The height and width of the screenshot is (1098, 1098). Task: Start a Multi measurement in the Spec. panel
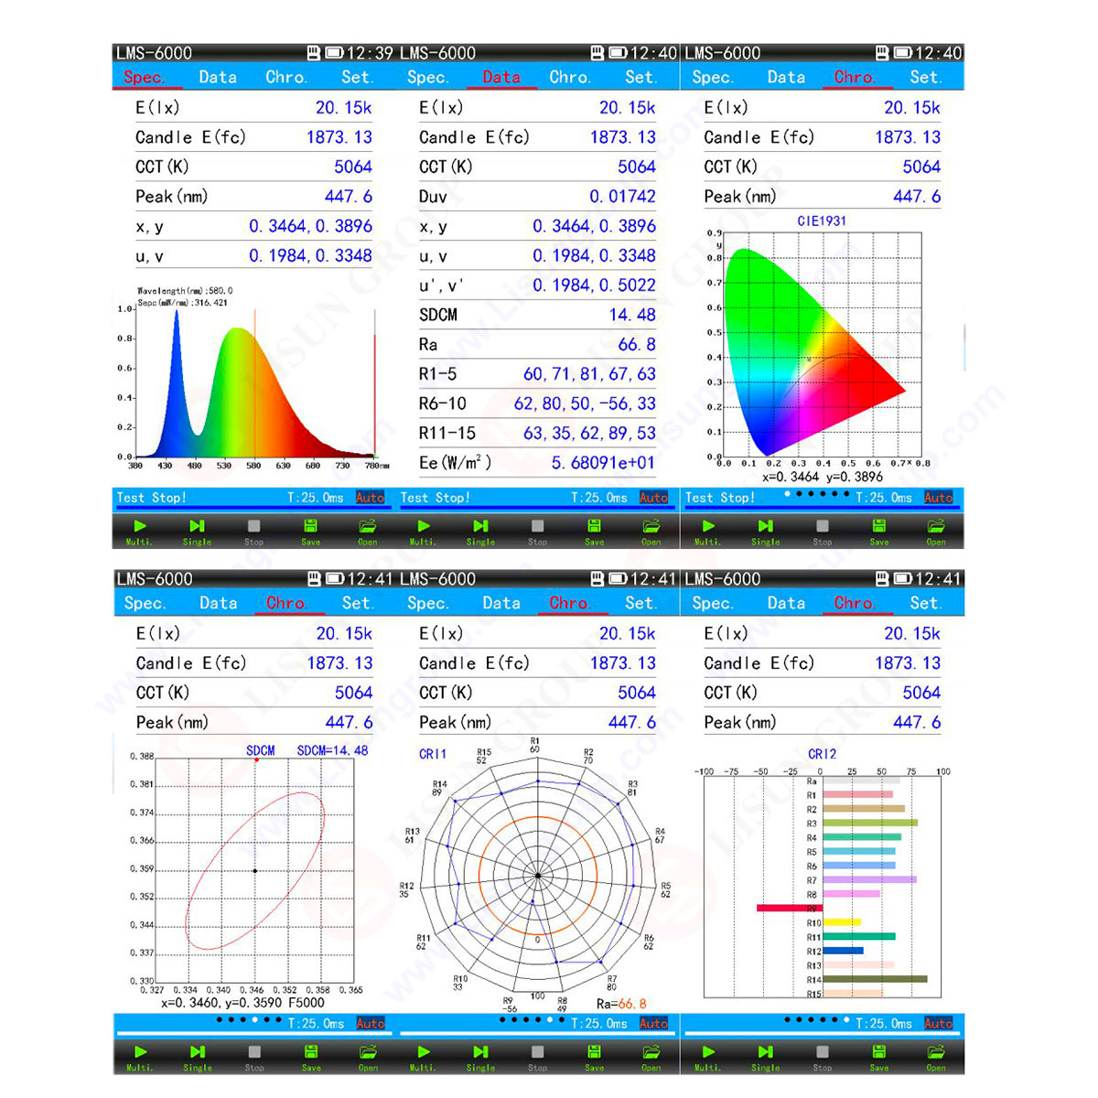tap(139, 526)
